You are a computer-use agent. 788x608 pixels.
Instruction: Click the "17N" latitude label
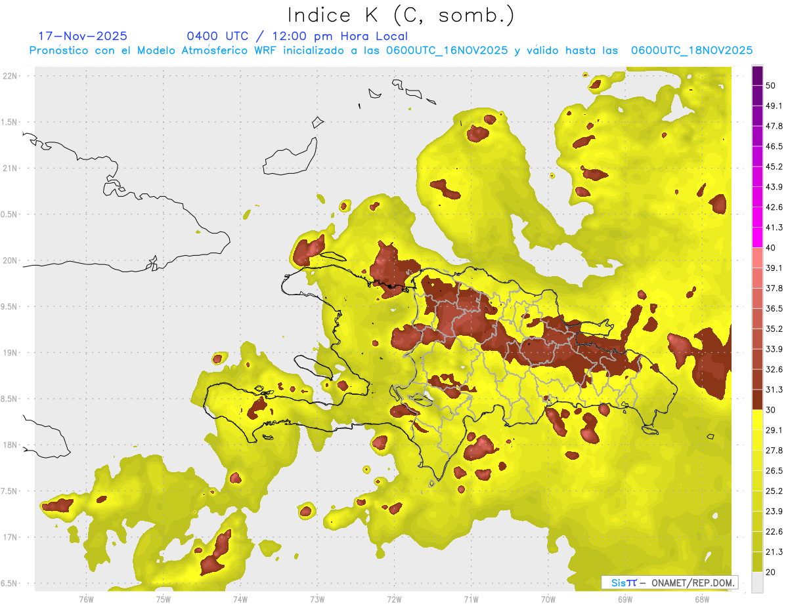click(11, 537)
